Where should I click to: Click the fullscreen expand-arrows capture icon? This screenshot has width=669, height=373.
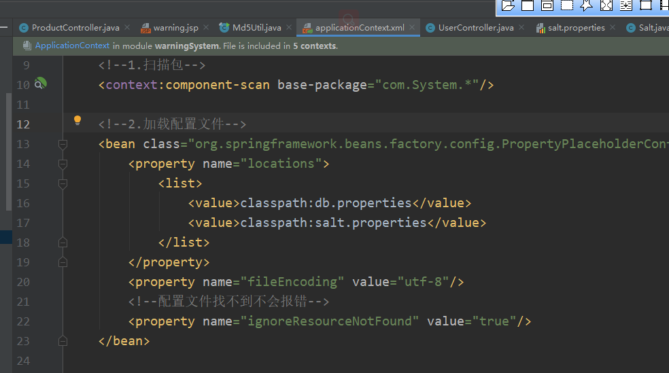tap(606, 5)
